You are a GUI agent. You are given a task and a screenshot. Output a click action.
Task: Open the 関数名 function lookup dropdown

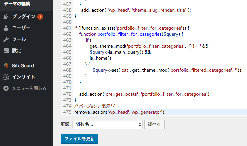pyautogui.click(x=107, y=125)
